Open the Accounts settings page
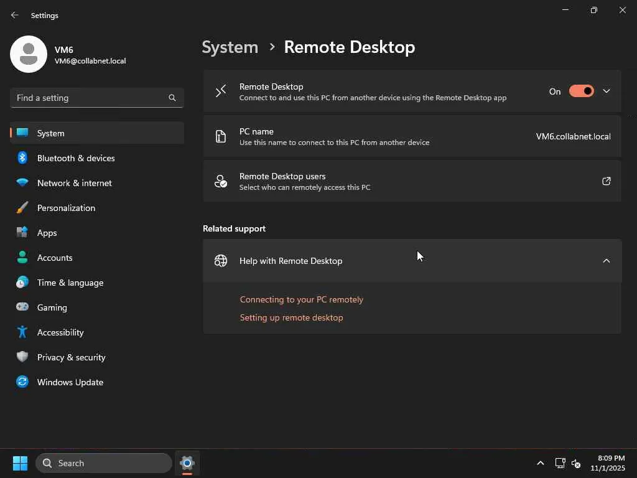637x478 pixels. click(x=97, y=257)
